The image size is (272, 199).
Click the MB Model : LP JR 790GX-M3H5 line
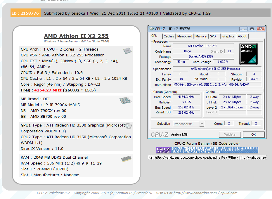(50, 105)
